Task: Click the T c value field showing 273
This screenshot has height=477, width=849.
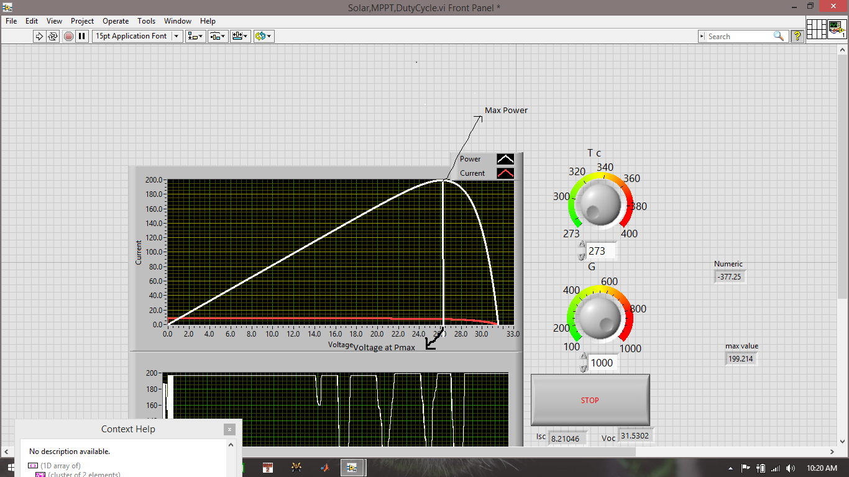Action: pyautogui.click(x=600, y=251)
